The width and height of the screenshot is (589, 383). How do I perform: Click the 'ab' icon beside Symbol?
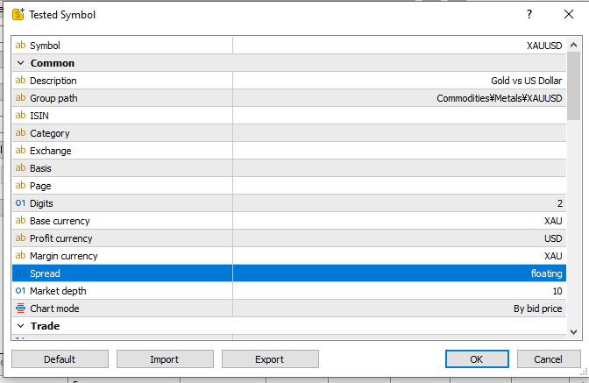coord(21,46)
